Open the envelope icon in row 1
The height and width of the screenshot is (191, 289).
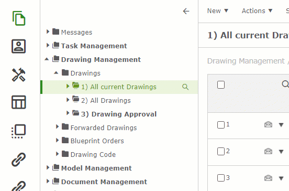click(268, 125)
